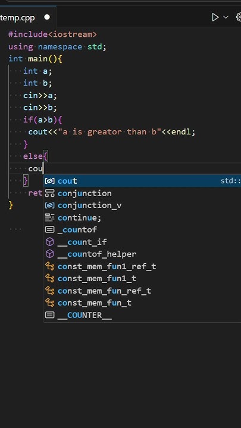241x428 pixels.
Task: Click the macro icon beside _countof
Action: [x=49, y=229]
